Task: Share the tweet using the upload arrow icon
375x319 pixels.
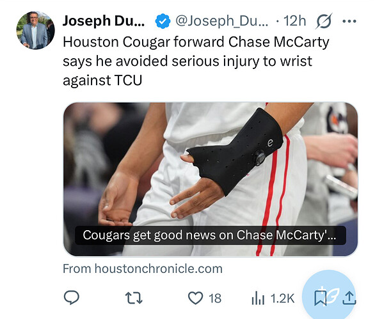Action: [349, 298]
